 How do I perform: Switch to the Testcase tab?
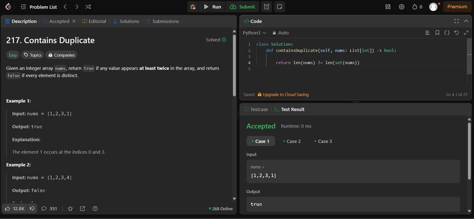point(256,109)
